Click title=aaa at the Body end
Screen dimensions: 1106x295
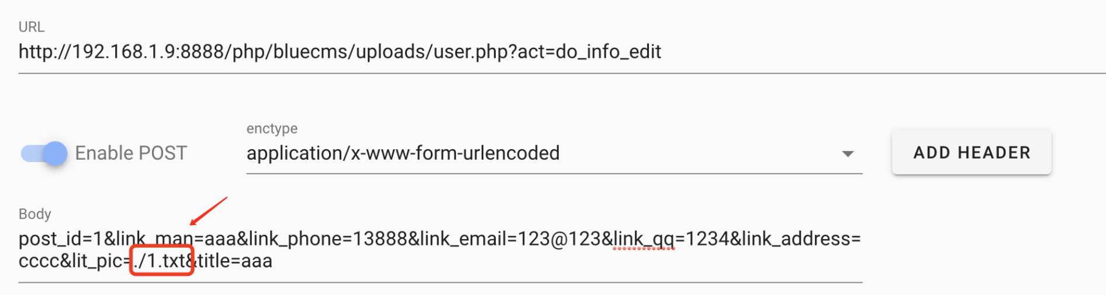(235, 261)
